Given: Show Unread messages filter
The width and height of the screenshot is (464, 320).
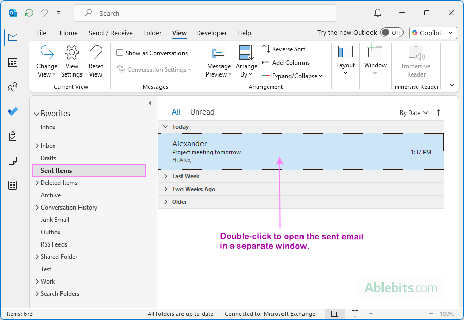Looking at the screenshot, I should tap(202, 112).
